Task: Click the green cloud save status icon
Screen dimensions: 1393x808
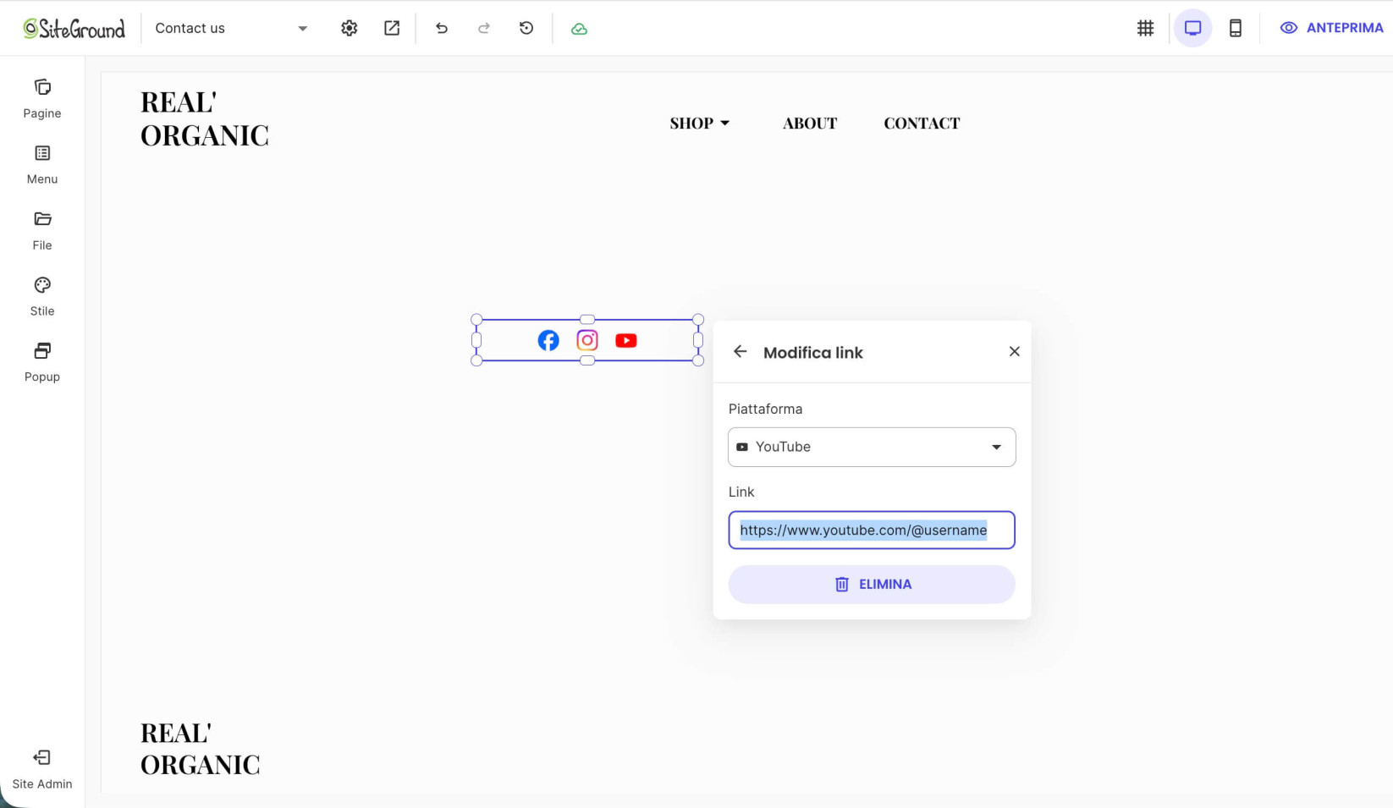Action: pyautogui.click(x=579, y=29)
